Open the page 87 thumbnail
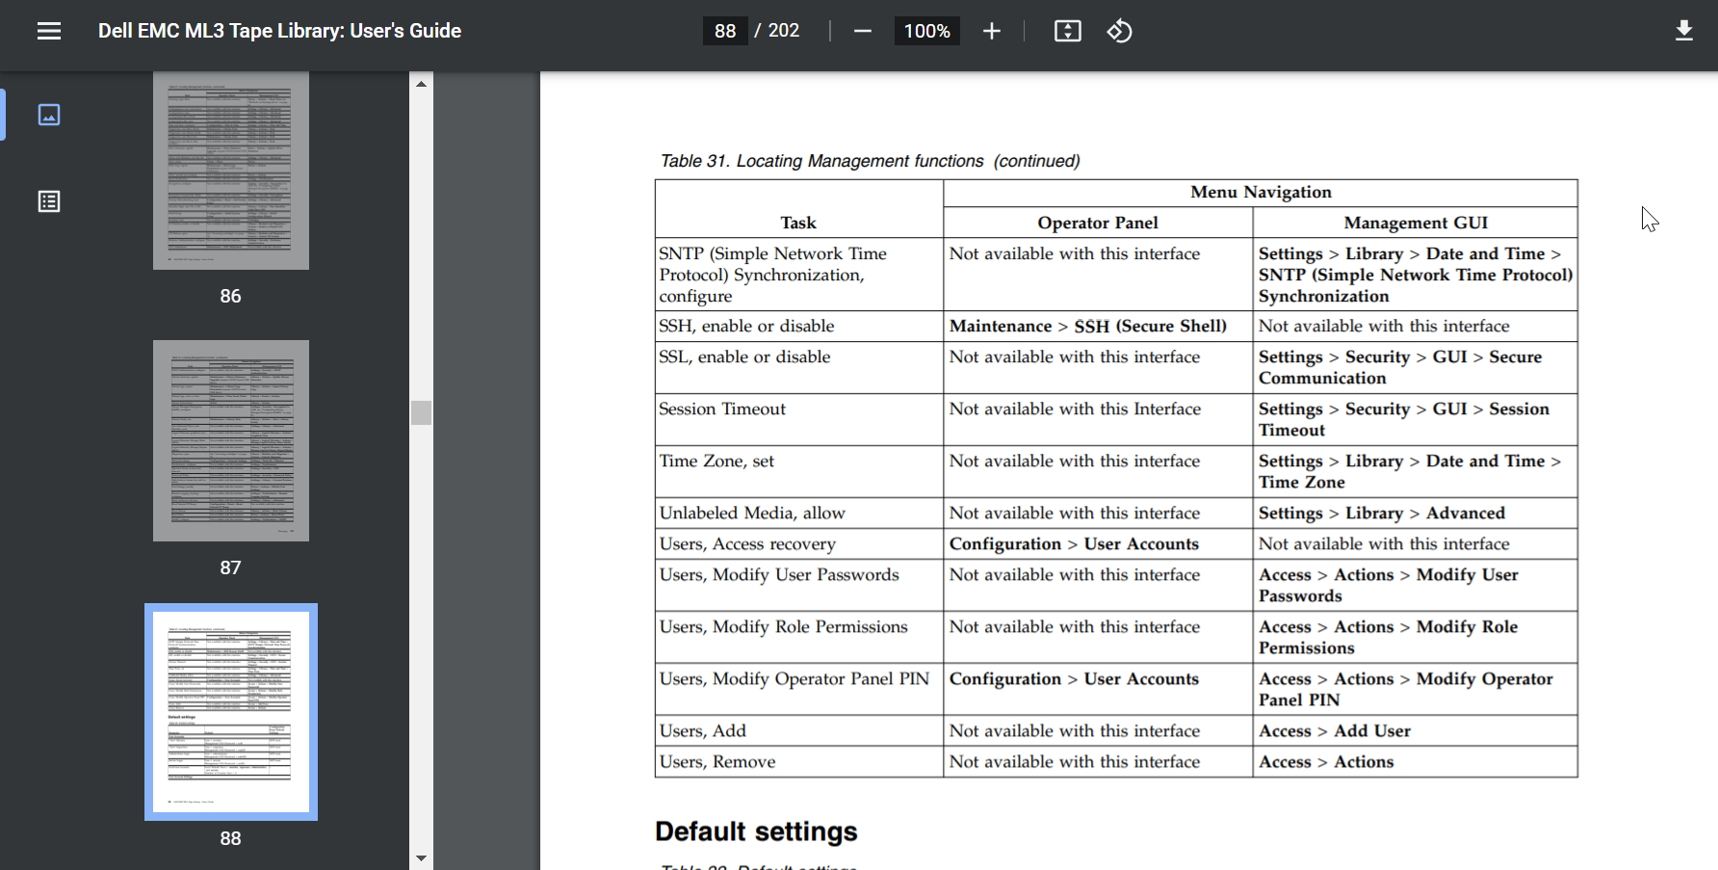1718x870 pixels. click(230, 440)
